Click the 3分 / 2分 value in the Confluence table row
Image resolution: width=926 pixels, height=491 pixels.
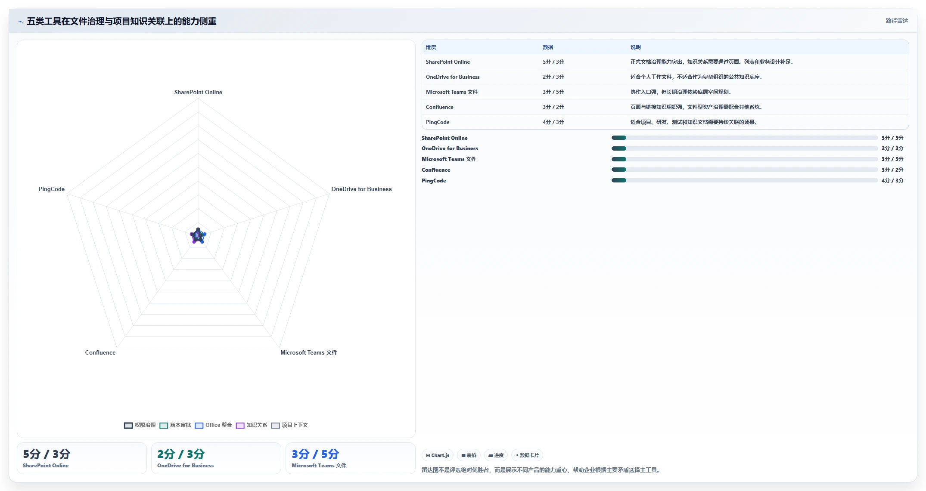tap(553, 107)
